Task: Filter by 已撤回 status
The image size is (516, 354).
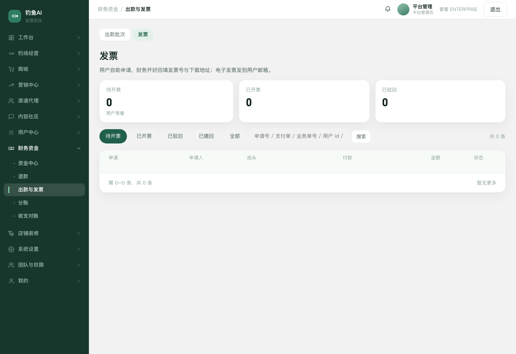Action: [x=206, y=136]
